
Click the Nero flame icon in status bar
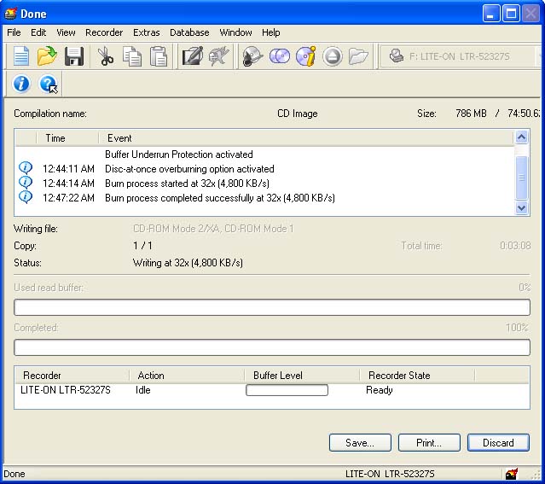(x=511, y=474)
